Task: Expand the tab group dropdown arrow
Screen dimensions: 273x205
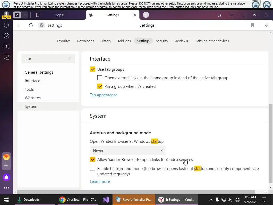Action: [25, 15]
